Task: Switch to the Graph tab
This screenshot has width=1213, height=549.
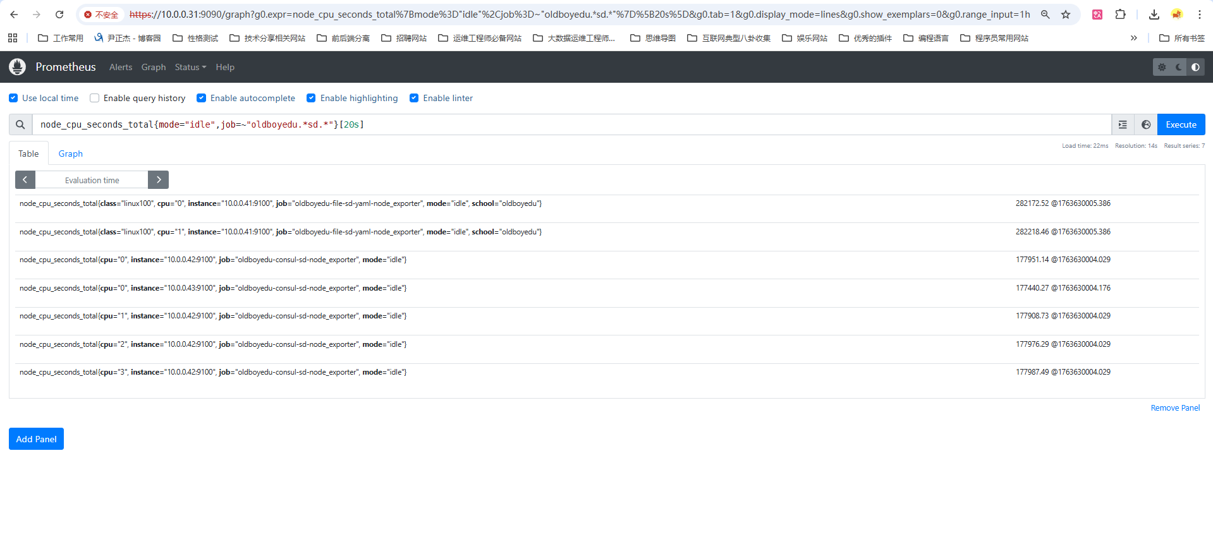Action: [x=71, y=154]
